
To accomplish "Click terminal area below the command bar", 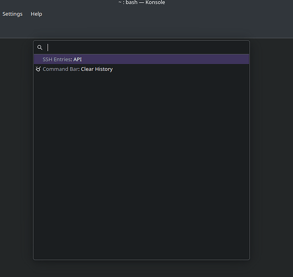I will point(142,269).
